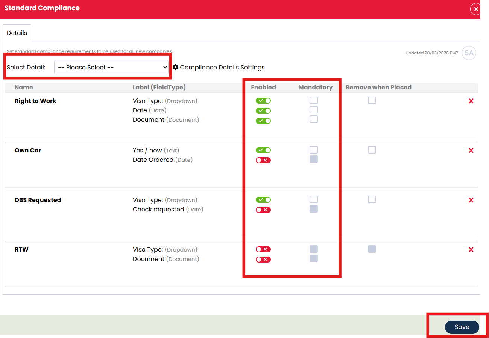This screenshot has width=489, height=338.
Task: Tick Mandatory for Right to Work Date
Action: pyautogui.click(x=314, y=110)
